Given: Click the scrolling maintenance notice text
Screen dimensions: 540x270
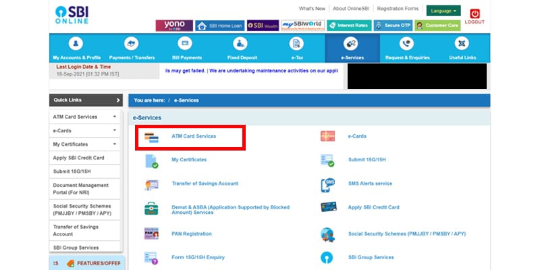Looking at the screenshot, I should [x=251, y=71].
